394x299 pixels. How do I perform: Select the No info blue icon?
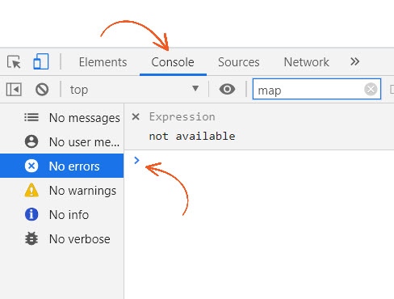pos(31,214)
